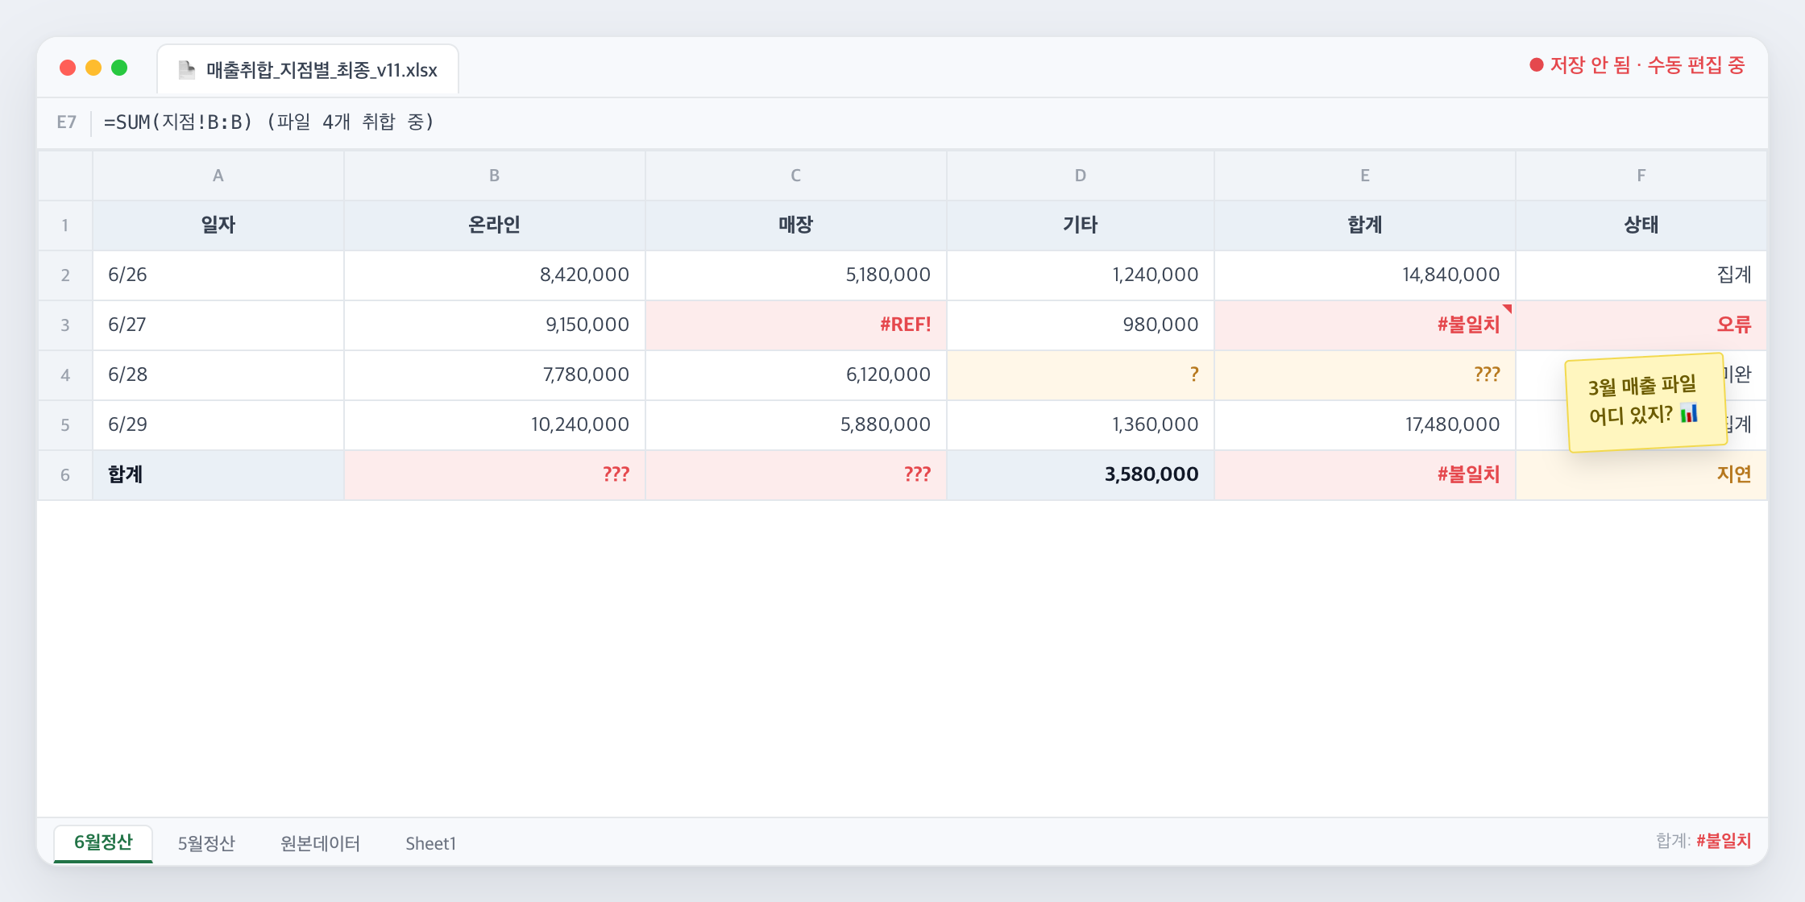Click the yellow sticky note about 3월 매출 파일
Image resolution: width=1805 pixels, height=902 pixels.
tap(1645, 402)
